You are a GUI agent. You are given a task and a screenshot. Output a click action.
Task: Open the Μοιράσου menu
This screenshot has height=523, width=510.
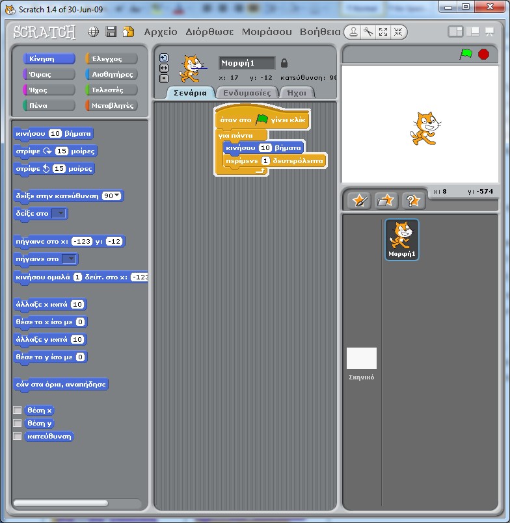point(267,32)
